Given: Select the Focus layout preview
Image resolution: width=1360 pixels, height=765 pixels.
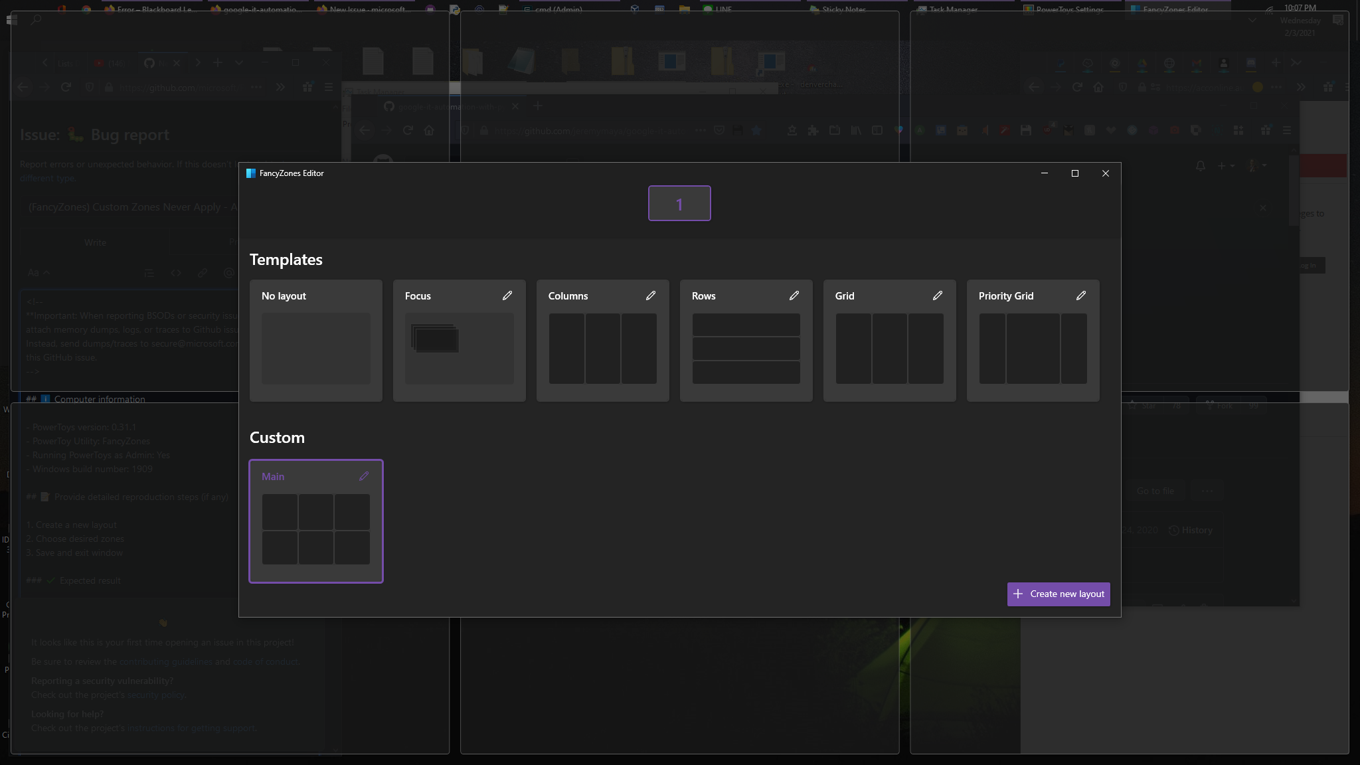Looking at the screenshot, I should click(x=459, y=348).
